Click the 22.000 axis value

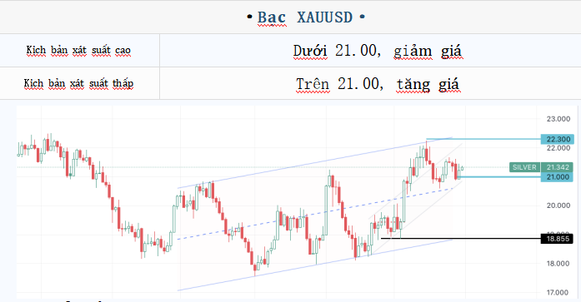tap(558, 148)
